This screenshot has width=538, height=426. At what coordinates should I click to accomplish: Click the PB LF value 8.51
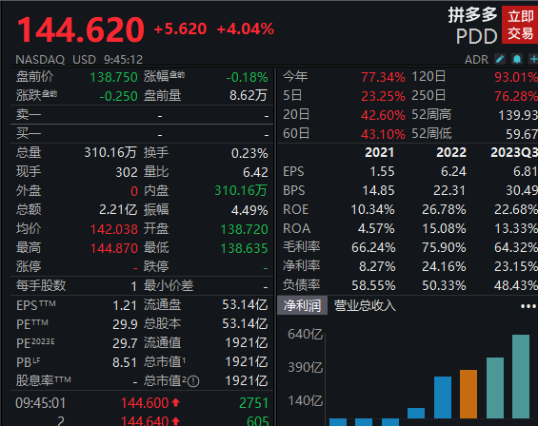[x=125, y=362]
